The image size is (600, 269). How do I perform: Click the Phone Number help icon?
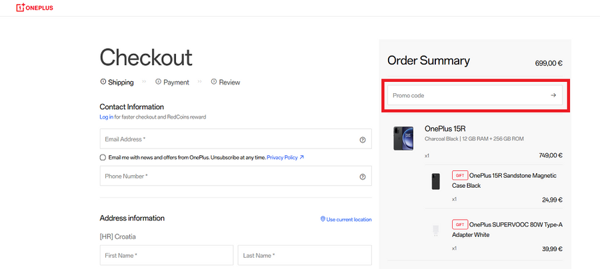[x=363, y=176]
